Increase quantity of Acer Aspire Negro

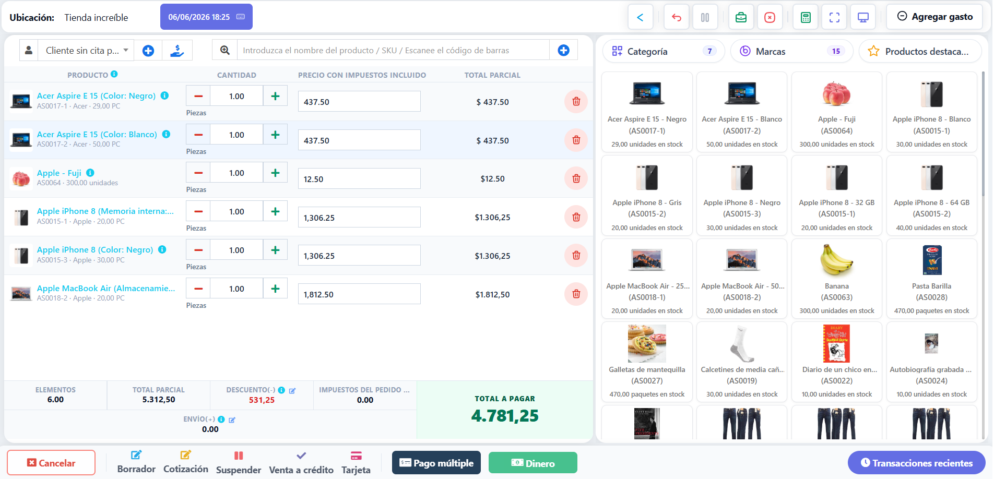point(275,96)
